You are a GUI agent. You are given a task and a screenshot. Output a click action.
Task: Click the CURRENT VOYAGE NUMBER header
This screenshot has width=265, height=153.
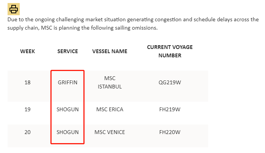(169, 51)
